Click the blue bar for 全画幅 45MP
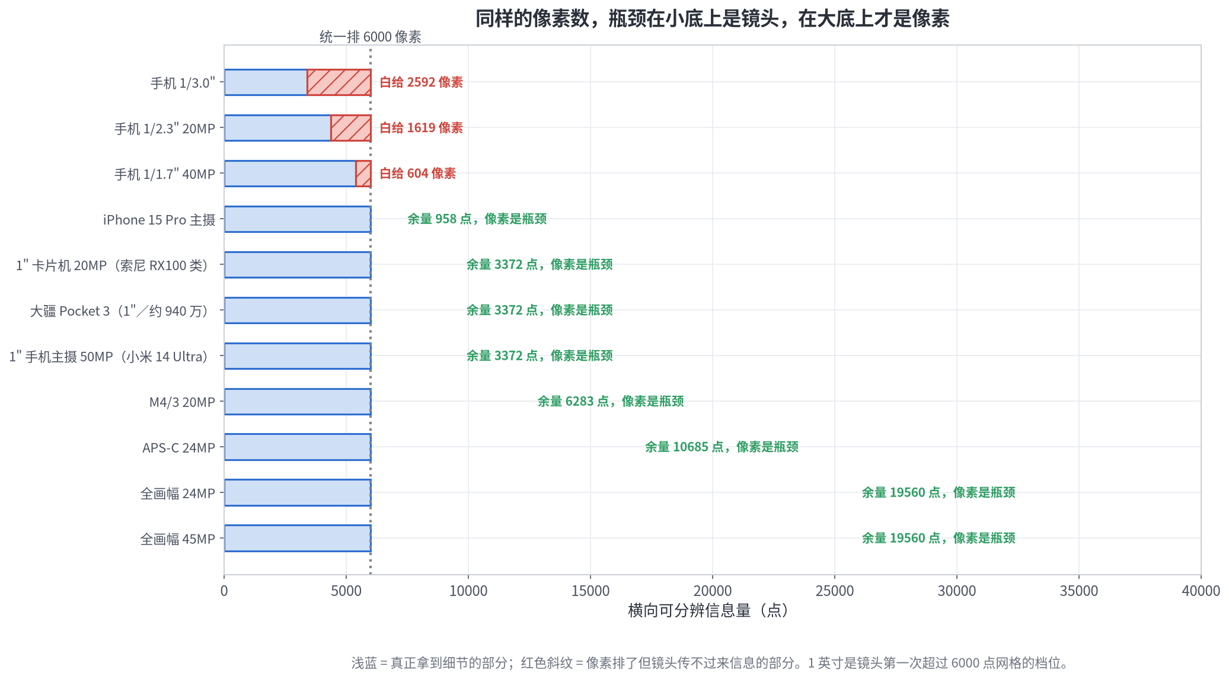 tap(298, 539)
